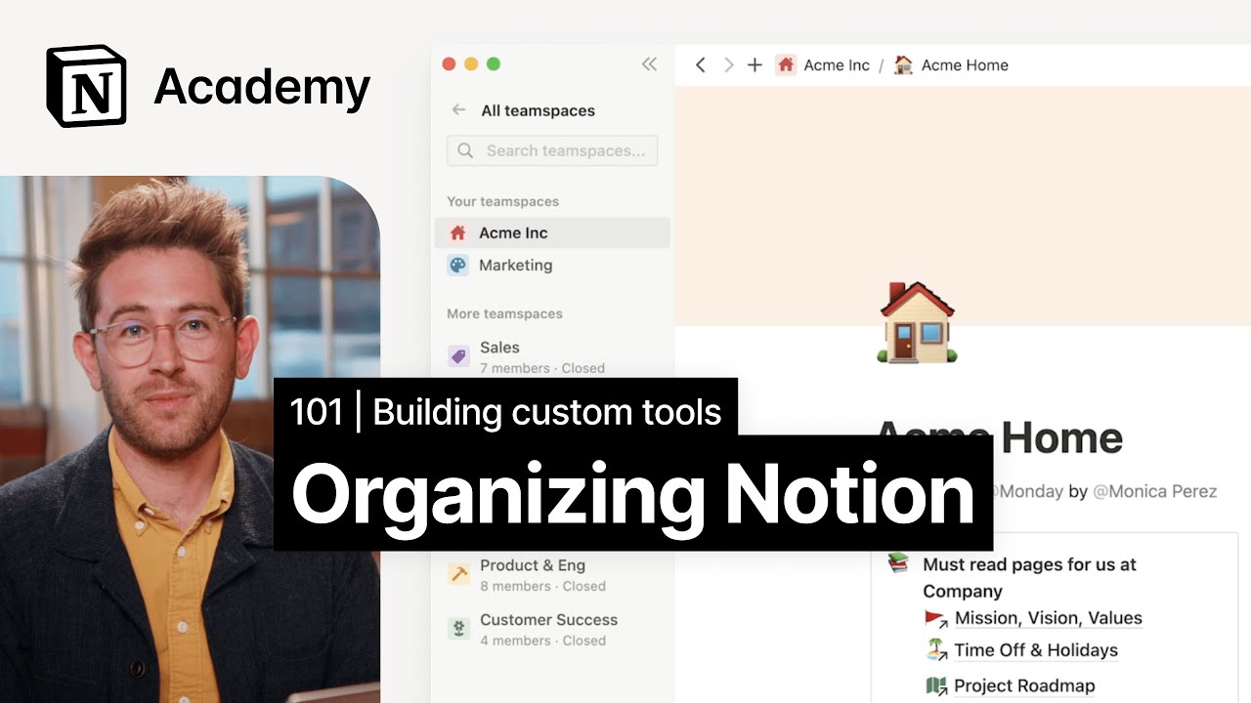Collapse the sidebar with double-chevron icon
Screen dimensions: 1251x703
(x=649, y=64)
